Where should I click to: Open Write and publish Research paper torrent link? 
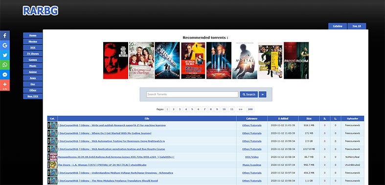point(112,125)
